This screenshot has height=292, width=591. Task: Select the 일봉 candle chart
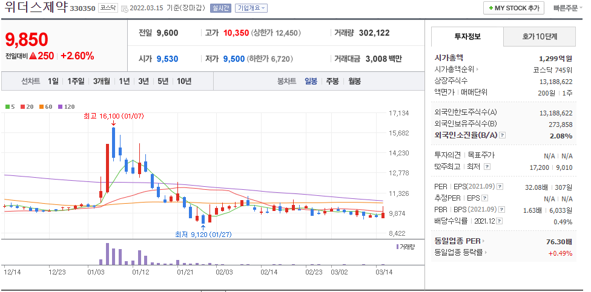[x=311, y=81]
